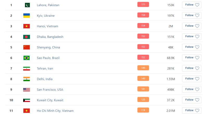Click the Kuwait flag icon
The image size is (203, 114).
point(27,100)
